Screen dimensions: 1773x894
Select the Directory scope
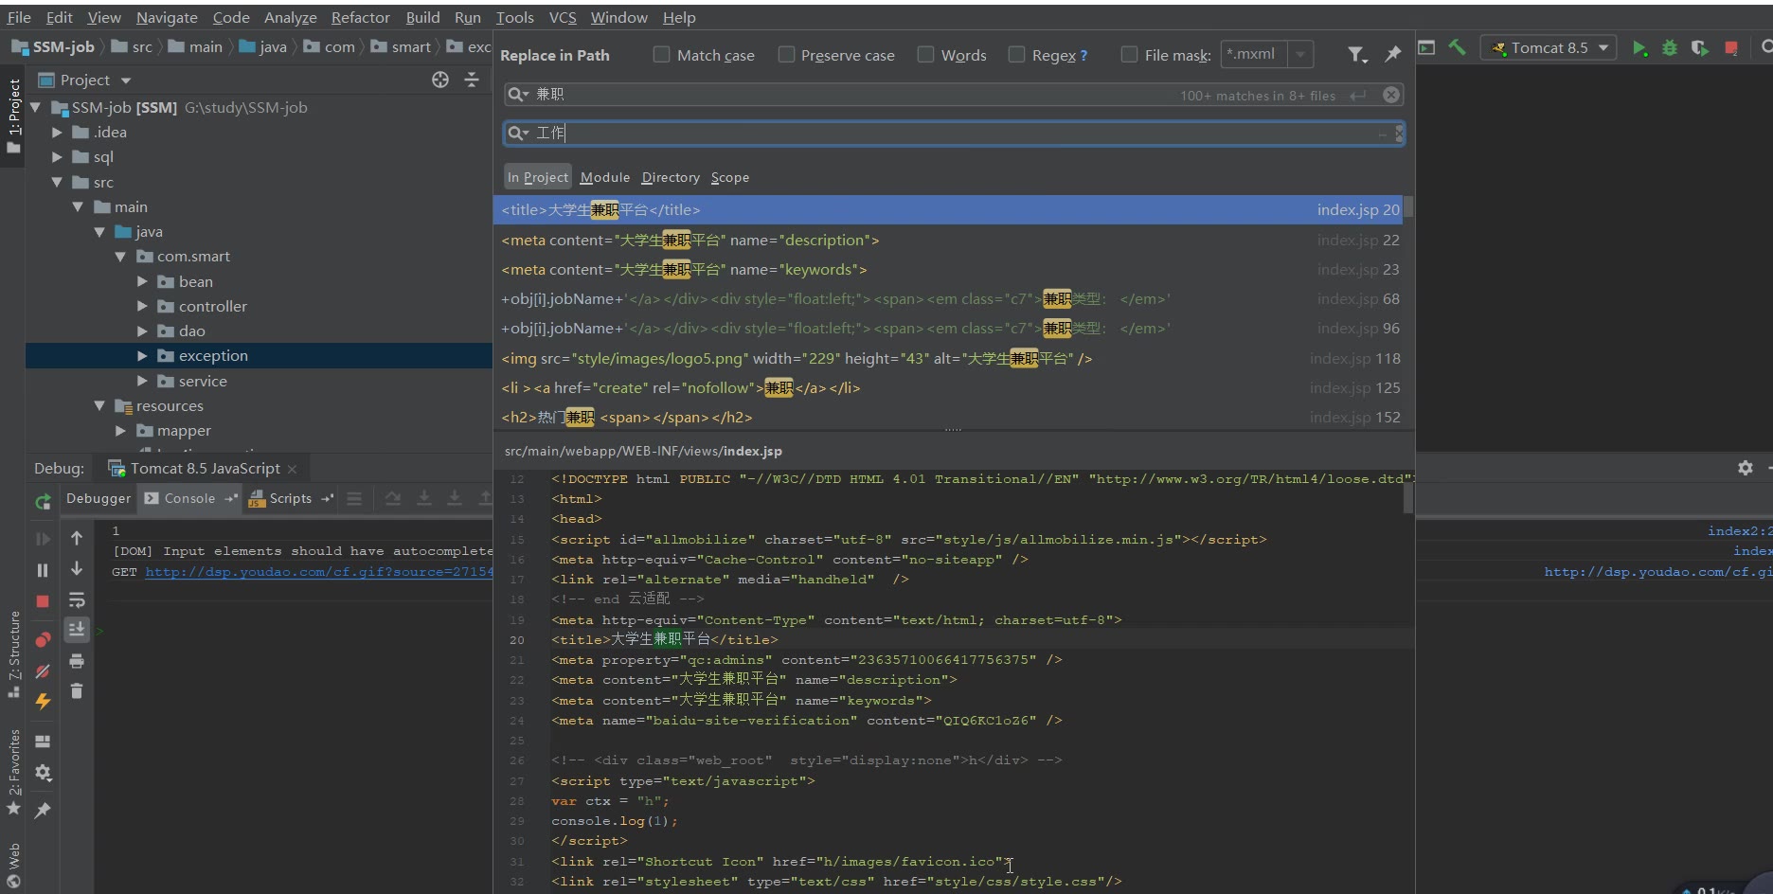pyautogui.click(x=671, y=177)
